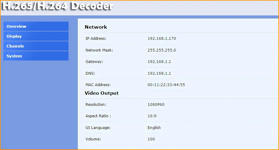
Task: Open the Overview menu item
Action: coord(36,26)
